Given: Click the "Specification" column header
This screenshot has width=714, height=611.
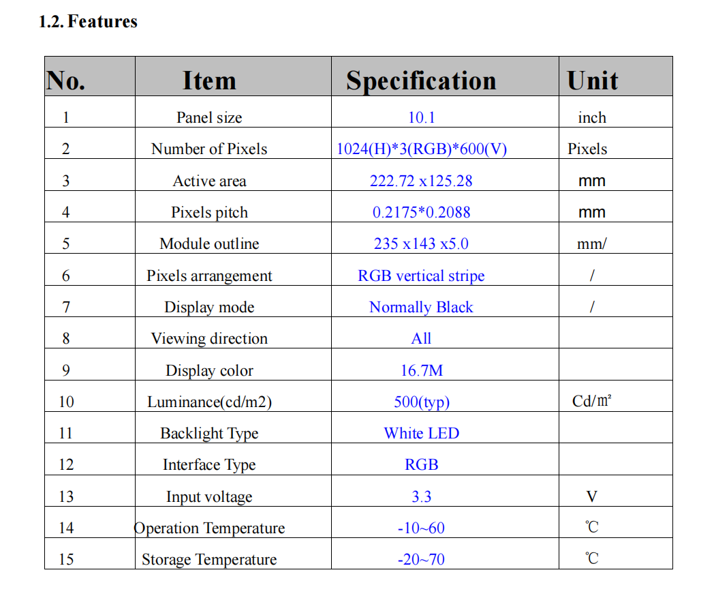Looking at the screenshot, I should [421, 80].
